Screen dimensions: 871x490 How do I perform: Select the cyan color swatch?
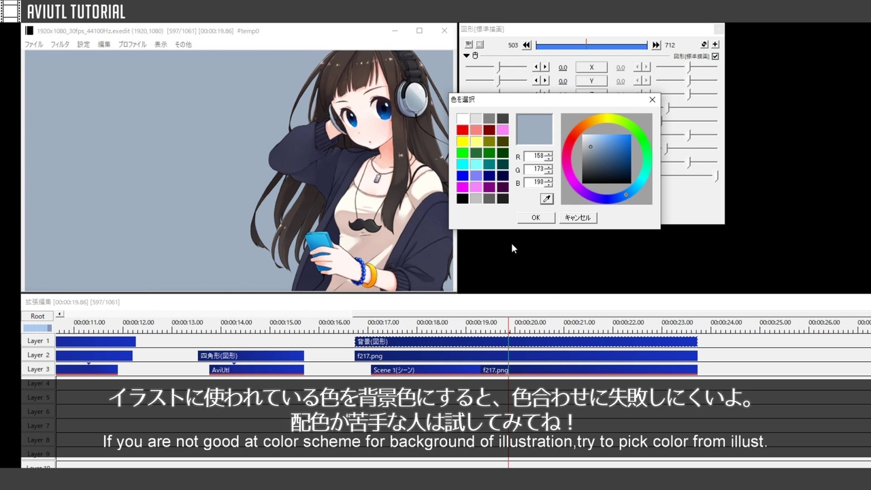463,165
